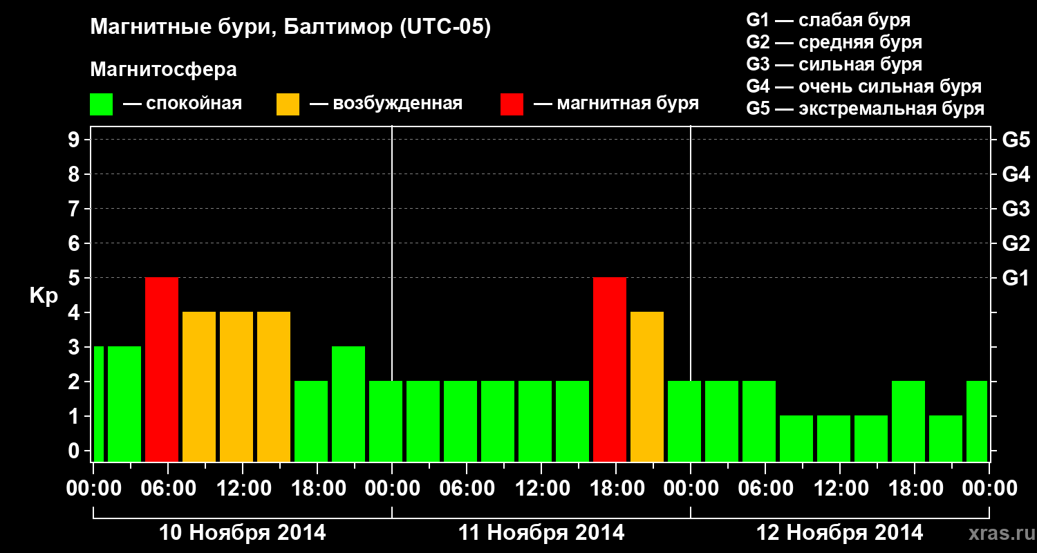
Task: Click the '00:00' label starting 11 Ноября
Action: 392,489
